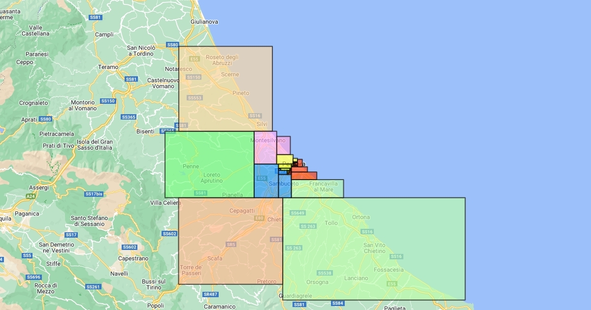Click the Pietracamela label
This screenshot has width=591, height=310.
tap(57, 134)
